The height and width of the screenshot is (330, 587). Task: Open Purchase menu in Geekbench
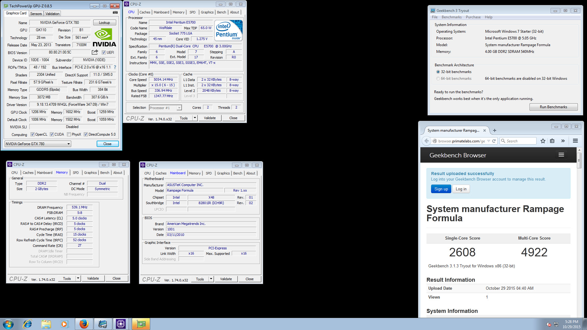click(473, 17)
